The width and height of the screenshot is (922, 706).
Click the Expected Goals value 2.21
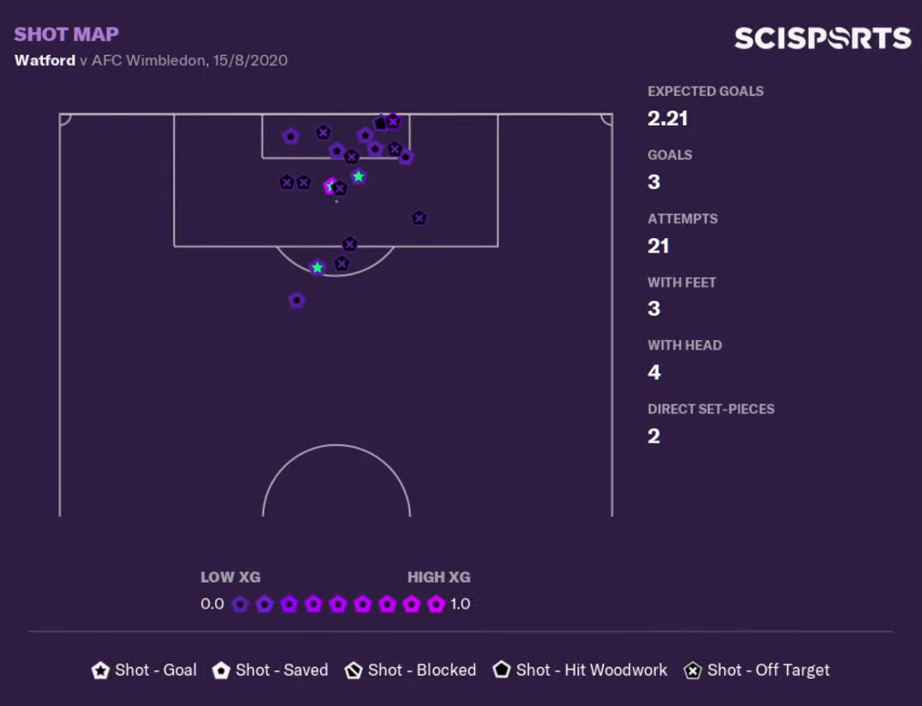(668, 119)
